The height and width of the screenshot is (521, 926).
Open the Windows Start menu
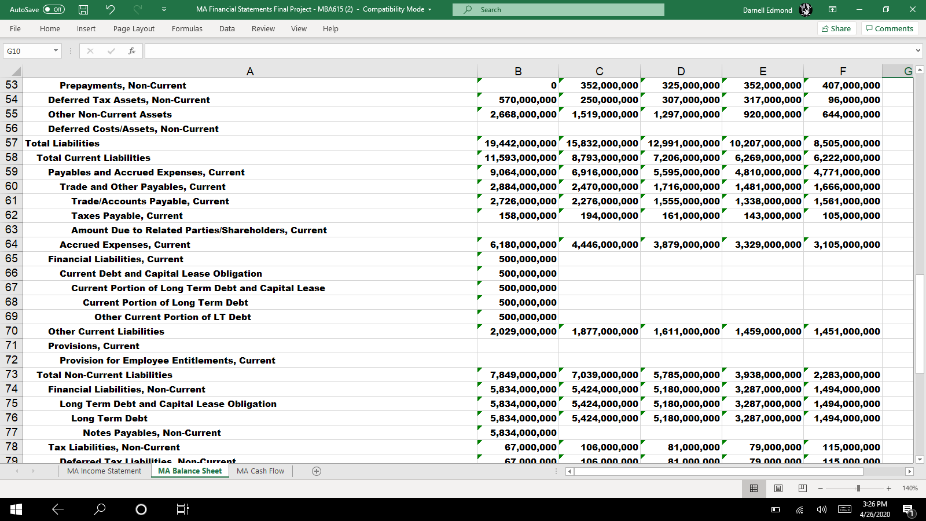tap(16, 509)
